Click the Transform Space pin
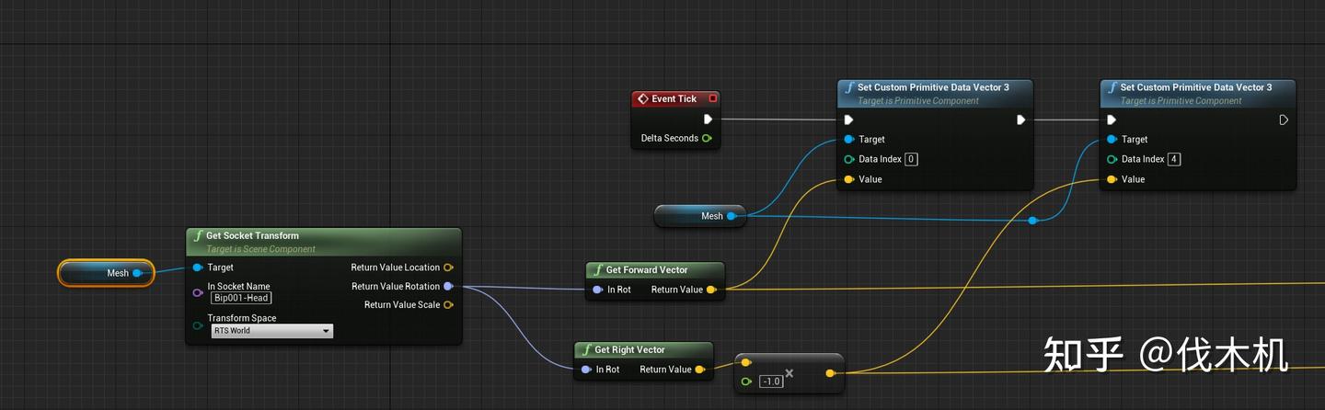This screenshot has width=1325, height=410. pyautogui.click(x=198, y=325)
